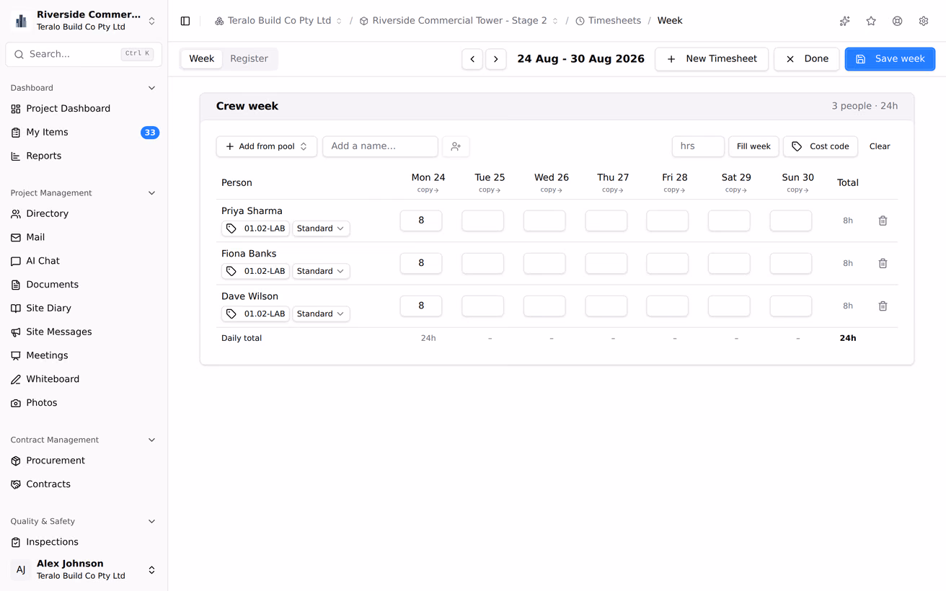Delete Priya Sharma's row
This screenshot has width=946, height=591.
click(x=883, y=221)
